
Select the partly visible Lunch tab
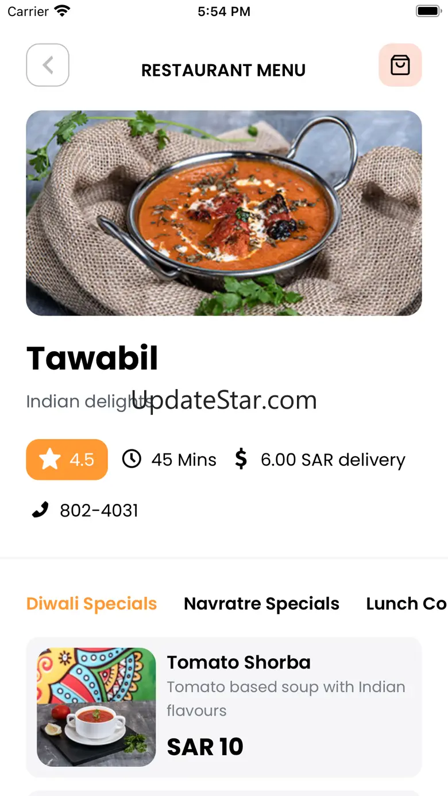point(407,604)
